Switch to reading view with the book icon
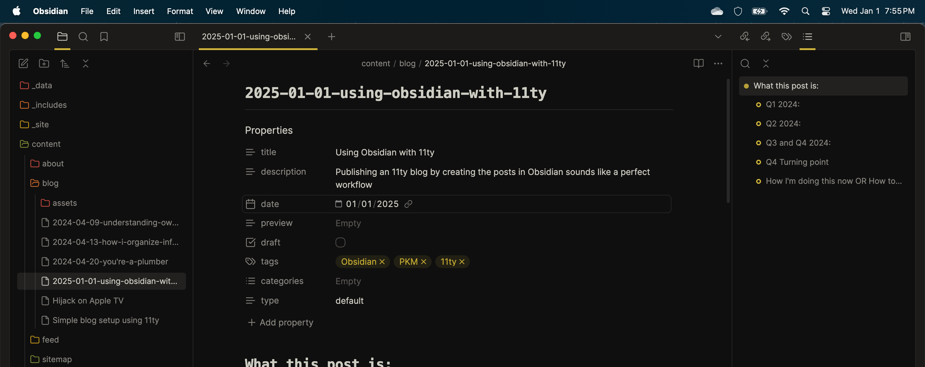Screen dimensions: 925x367 click(699, 63)
